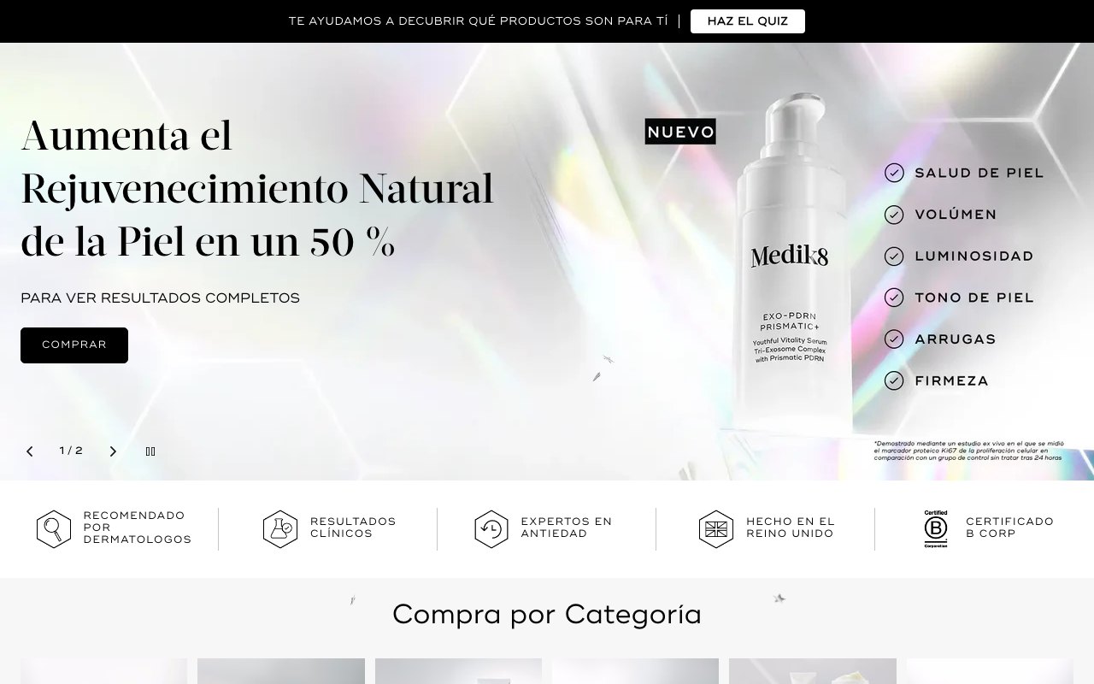
Task: Click the FIRMEZA benefit text
Action: pyautogui.click(x=951, y=380)
